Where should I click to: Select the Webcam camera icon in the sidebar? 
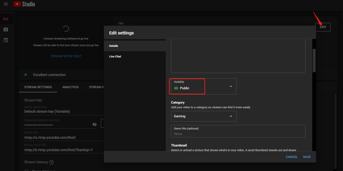pyautogui.click(x=6, y=29)
